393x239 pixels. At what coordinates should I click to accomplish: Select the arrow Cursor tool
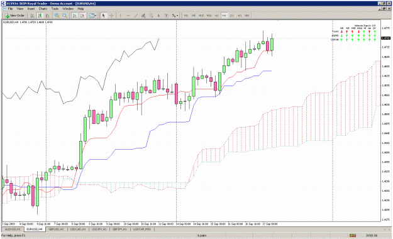coord(104,16)
